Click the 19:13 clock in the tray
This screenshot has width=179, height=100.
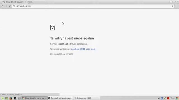coord(172,98)
